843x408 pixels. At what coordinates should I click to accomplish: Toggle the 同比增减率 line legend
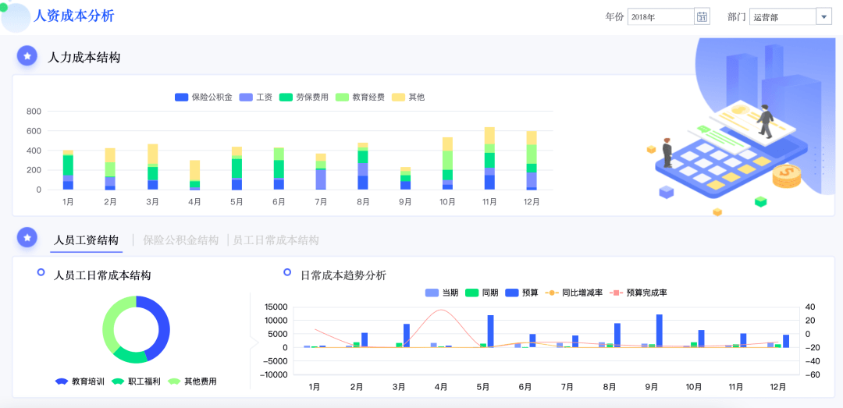point(574,293)
